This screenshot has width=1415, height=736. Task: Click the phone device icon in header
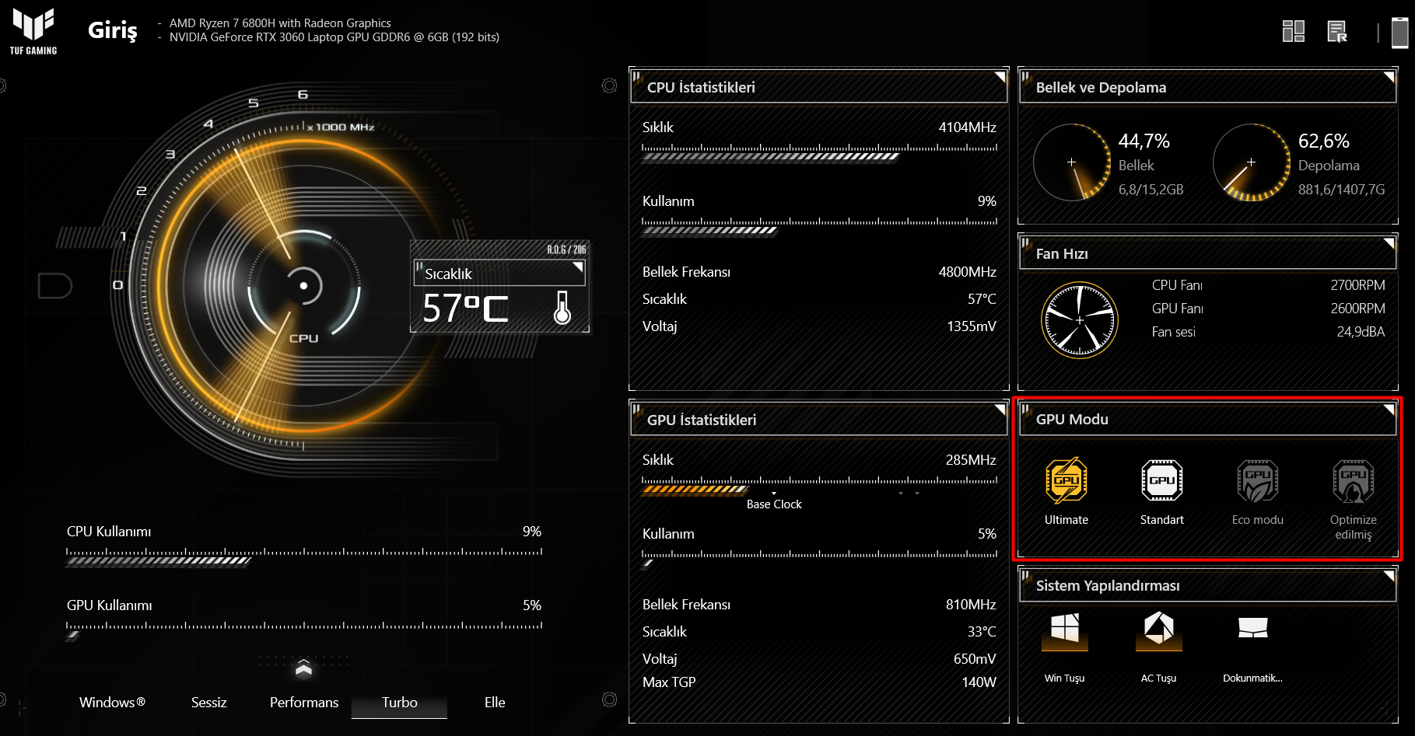pyautogui.click(x=1400, y=33)
